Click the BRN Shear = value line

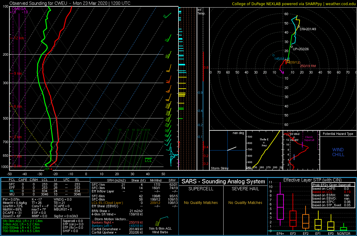click(117, 211)
